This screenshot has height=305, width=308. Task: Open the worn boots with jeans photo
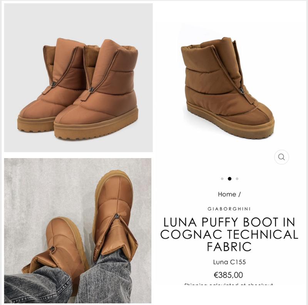point(78,231)
